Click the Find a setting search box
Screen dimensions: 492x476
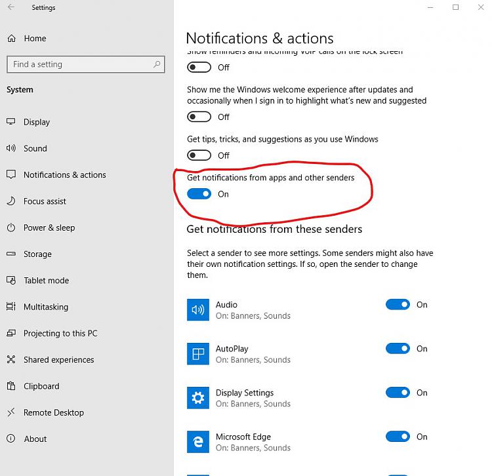click(x=86, y=64)
